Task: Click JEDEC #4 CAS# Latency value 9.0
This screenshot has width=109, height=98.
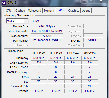Action: 73,62
